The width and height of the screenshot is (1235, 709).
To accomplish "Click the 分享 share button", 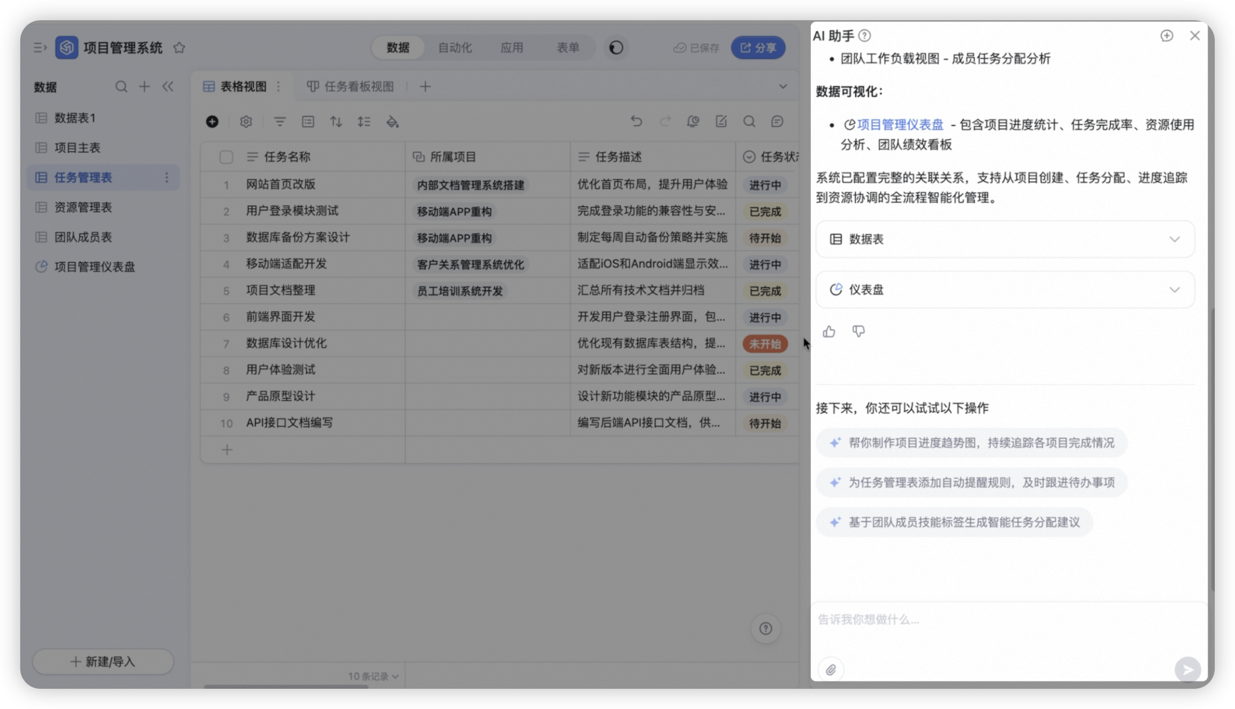I will [x=758, y=48].
